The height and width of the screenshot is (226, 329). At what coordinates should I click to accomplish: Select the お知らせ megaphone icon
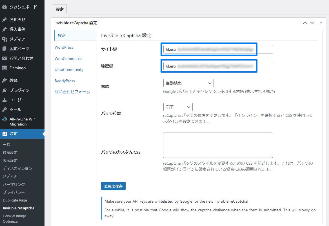[x=5, y=19]
